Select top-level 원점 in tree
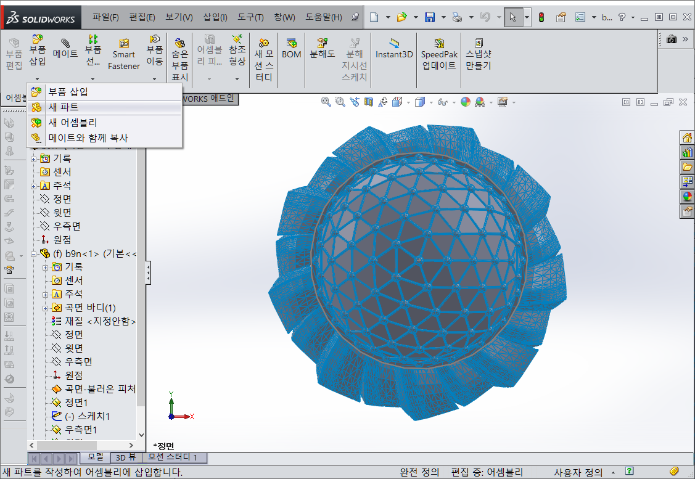Viewport: 695px width, 479px height. (x=56, y=240)
